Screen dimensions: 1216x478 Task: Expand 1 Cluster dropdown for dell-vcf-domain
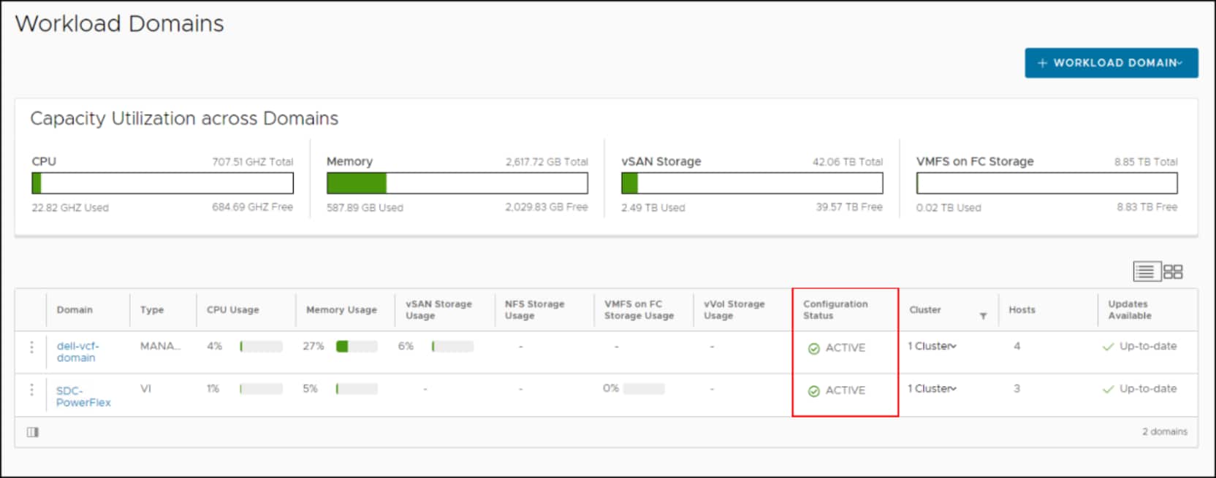(x=932, y=346)
